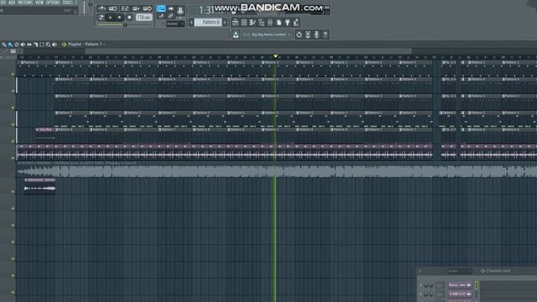
Task: Arm the record button
Action: pyautogui.click(x=129, y=17)
